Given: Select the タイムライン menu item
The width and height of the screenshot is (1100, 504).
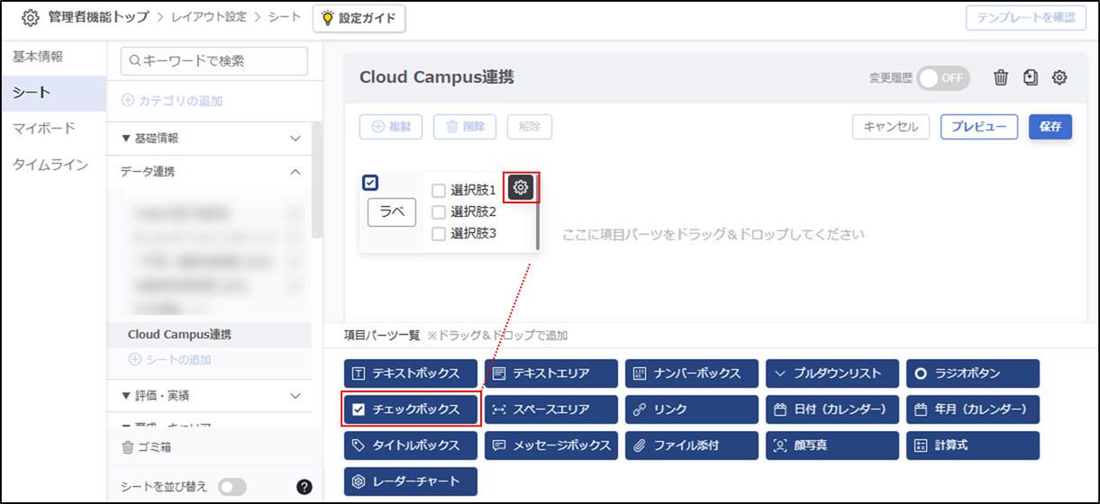Looking at the screenshot, I should pyautogui.click(x=50, y=165).
